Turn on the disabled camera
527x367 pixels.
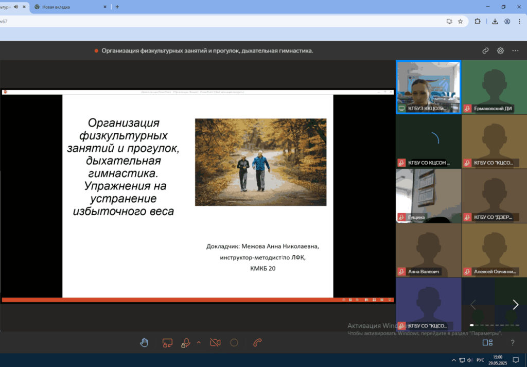point(215,342)
